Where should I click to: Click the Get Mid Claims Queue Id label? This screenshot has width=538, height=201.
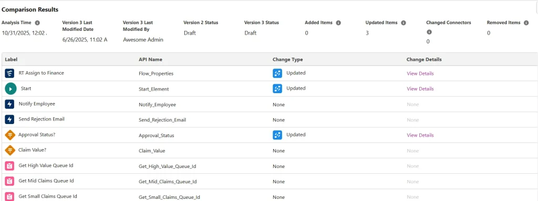point(46,181)
